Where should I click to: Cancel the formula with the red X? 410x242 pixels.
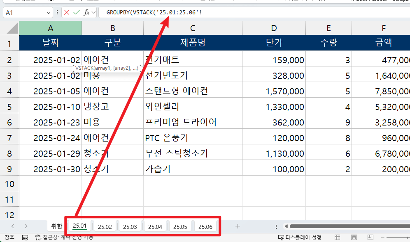(67, 12)
